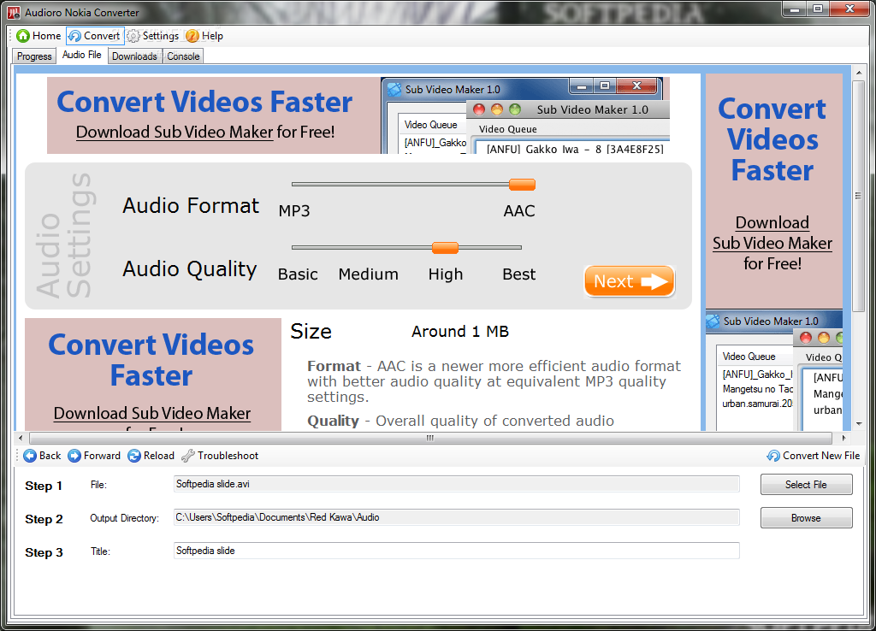Open bottom-left ad Download Sub Video Maker link
The width and height of the screenshot is (876, 631).
pyautogui.click(x=152, y=413)
